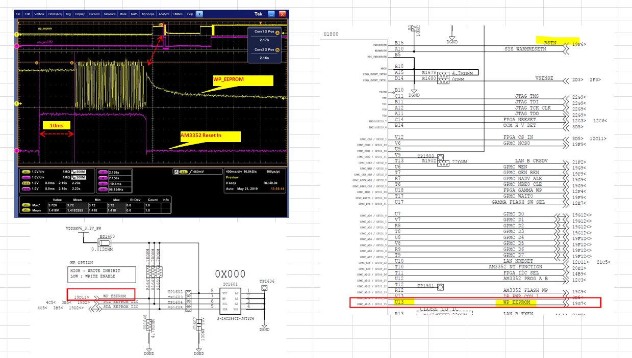Minimize the Tek oscilloscope window

click(x=271, y=14)
